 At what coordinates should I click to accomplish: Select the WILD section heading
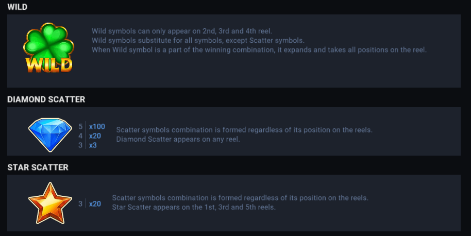(x=18, y=7)
